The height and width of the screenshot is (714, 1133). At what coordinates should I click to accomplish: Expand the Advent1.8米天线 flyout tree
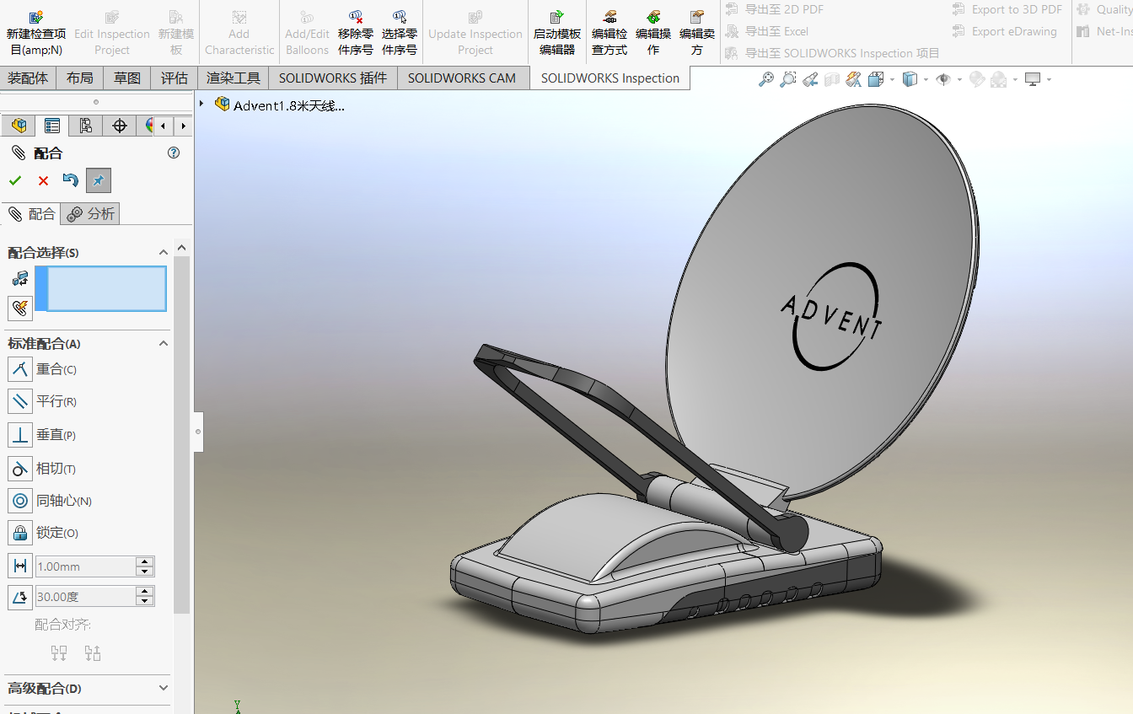coord(201,104)
